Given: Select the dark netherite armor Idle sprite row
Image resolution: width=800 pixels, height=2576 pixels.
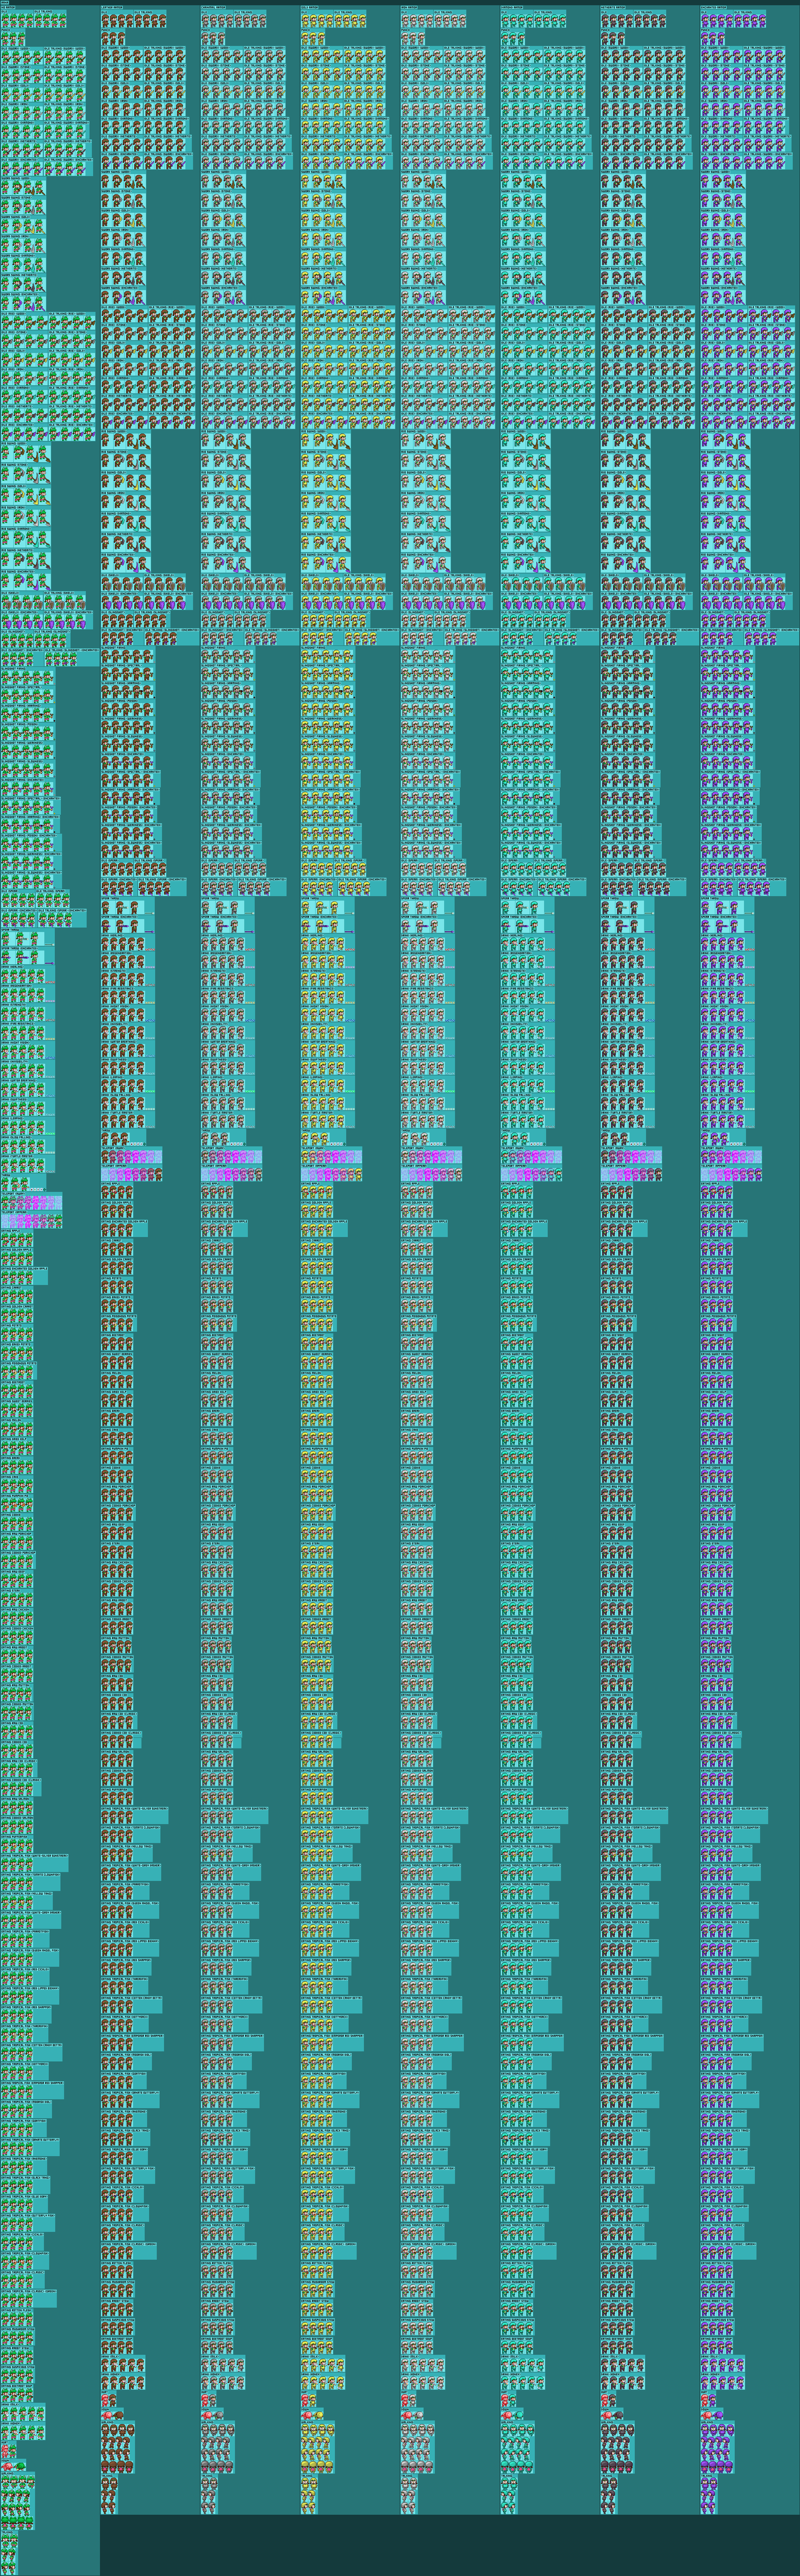Looking at the screenshot, I should tap(617, 20).
